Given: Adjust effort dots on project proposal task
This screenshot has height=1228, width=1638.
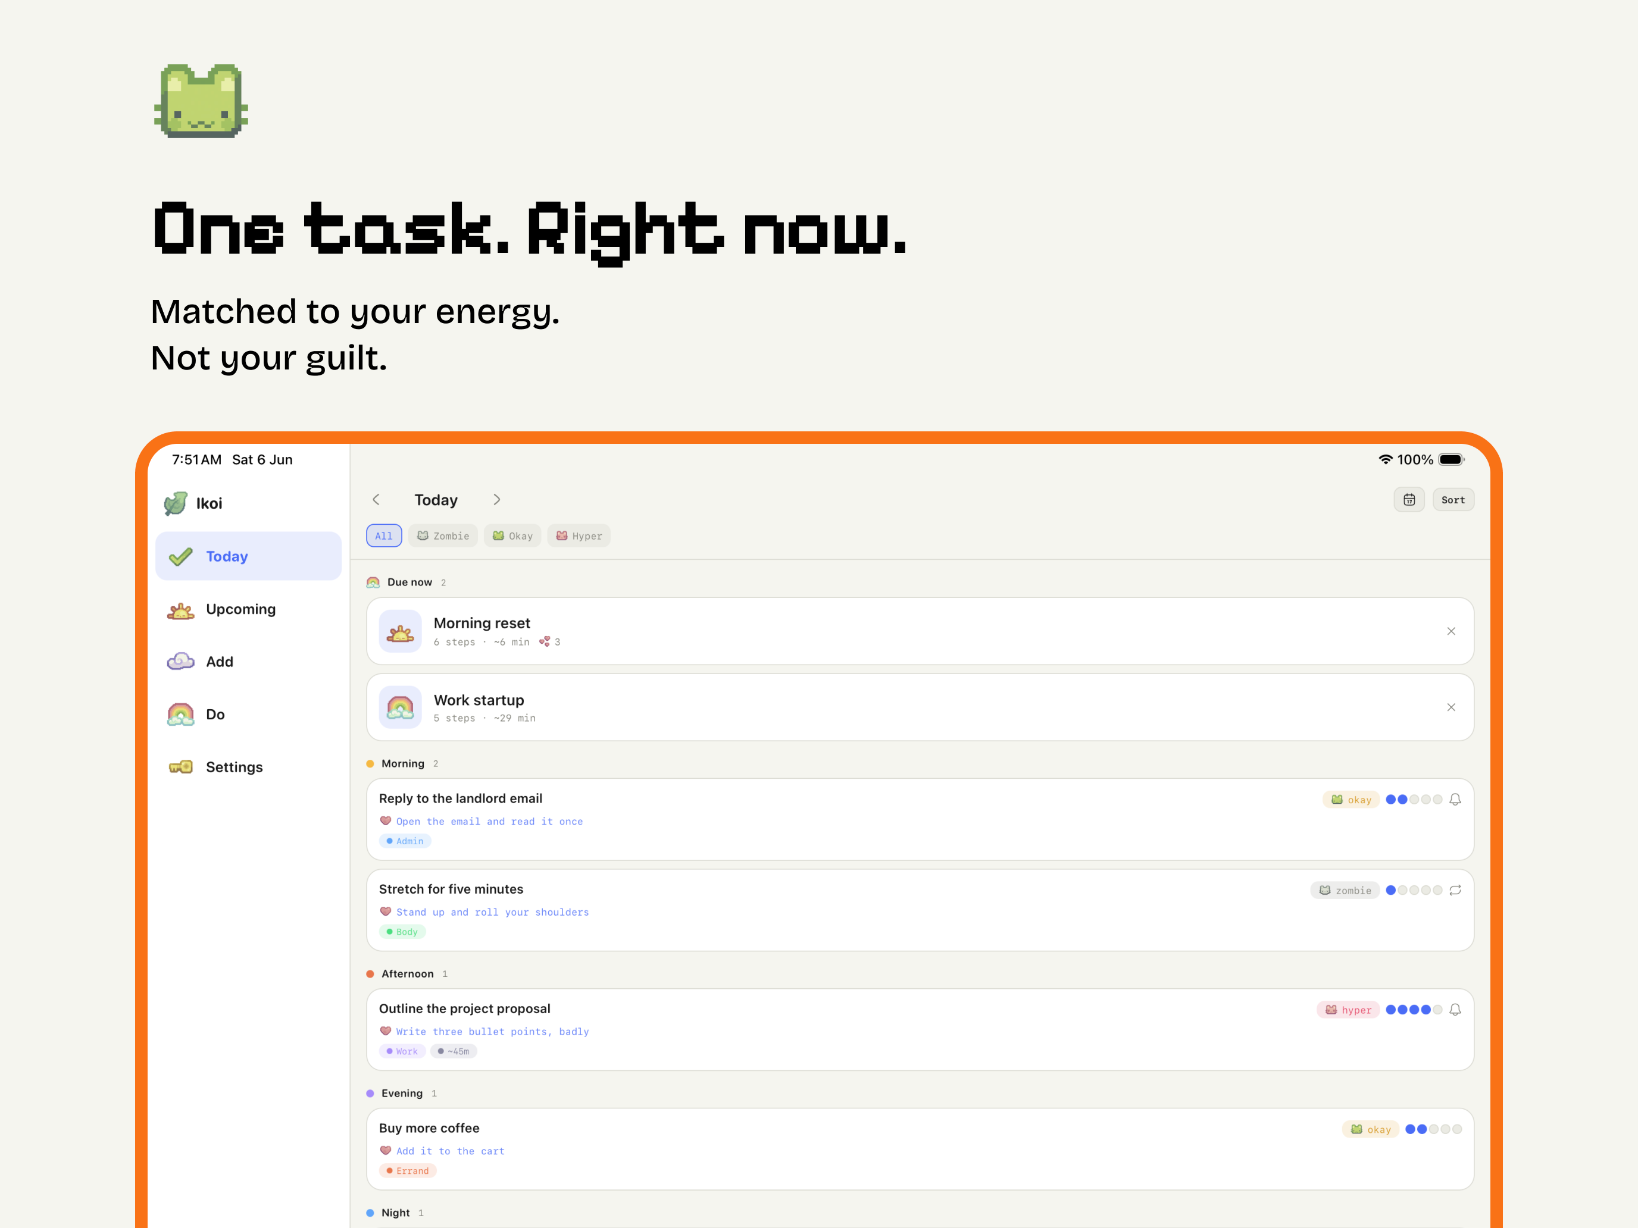Looking at the screenshot, I should click(1414, 1010).
